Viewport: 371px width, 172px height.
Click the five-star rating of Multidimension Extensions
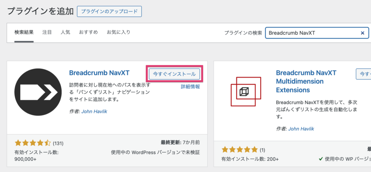click(240, 149)
